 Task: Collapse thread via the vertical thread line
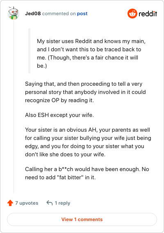coord(14,106)
